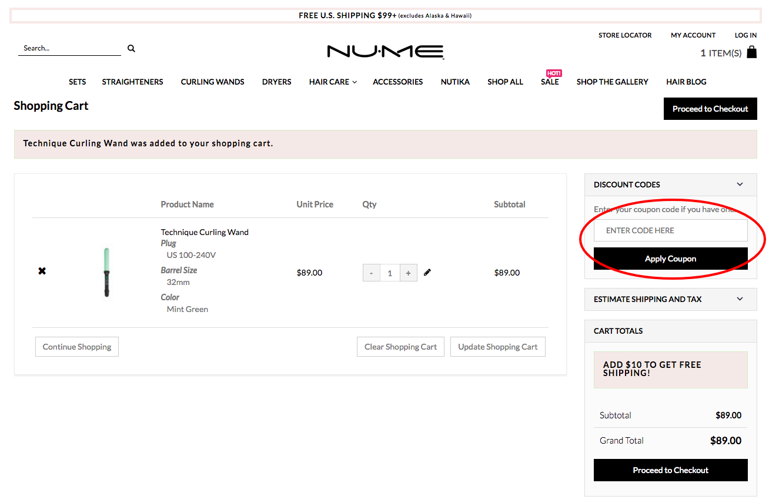Click the pencil edit item icon
769x503 pixels.
[427, 272]
